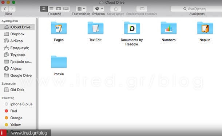Open the Τακτοποίηση arrange dropdown
The height and width of the screenshot is (136, 222).
[81, 9]
